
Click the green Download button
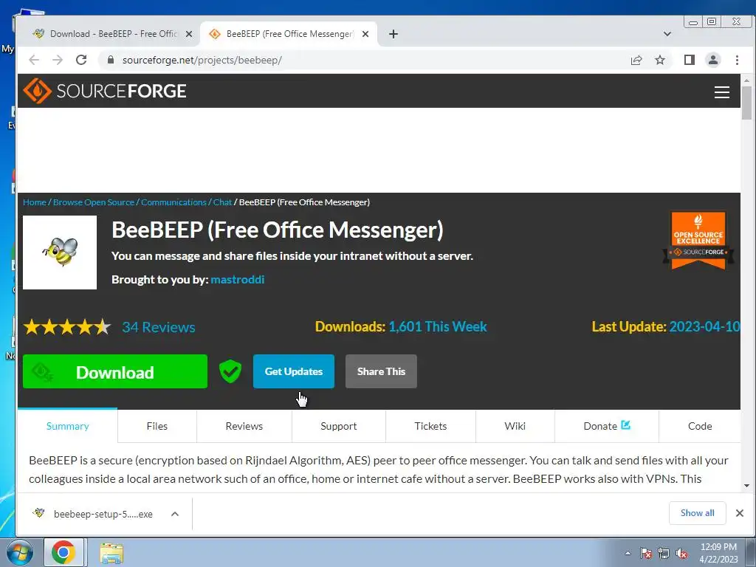coord(115,372)
